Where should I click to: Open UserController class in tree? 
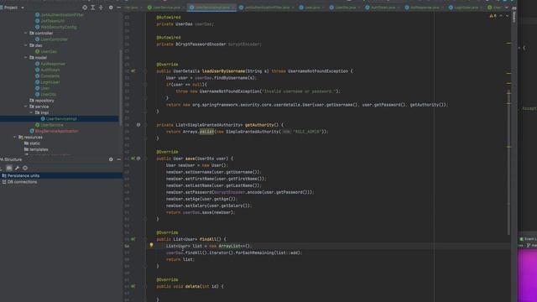pyautogui.click(x=51, y=39)
